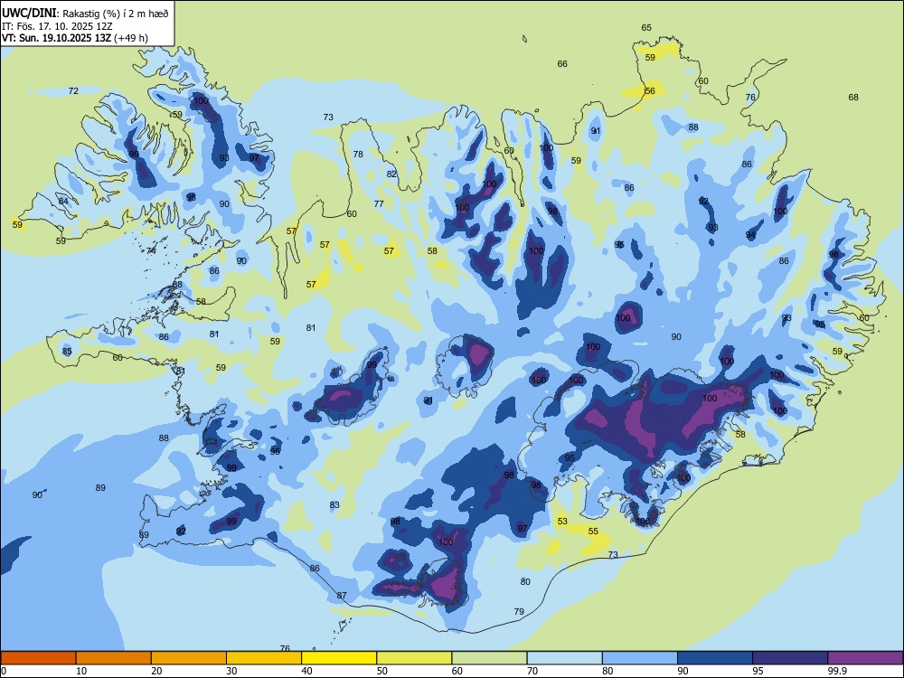Click the map value '72'

pyautogui.click(x=73, y=91)
